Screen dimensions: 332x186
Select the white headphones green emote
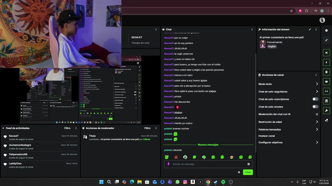[204, 157]
